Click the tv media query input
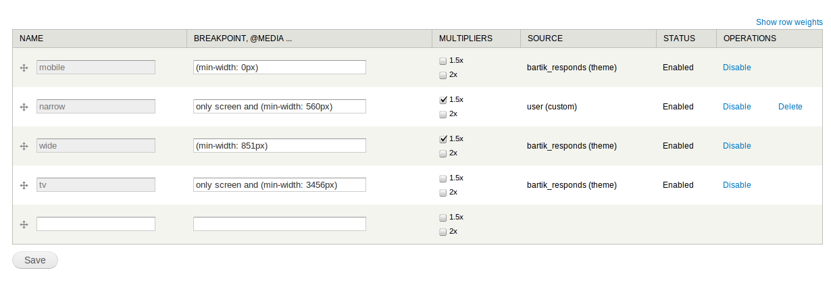Viewport: 831px width, 281px height. point(280,185)
